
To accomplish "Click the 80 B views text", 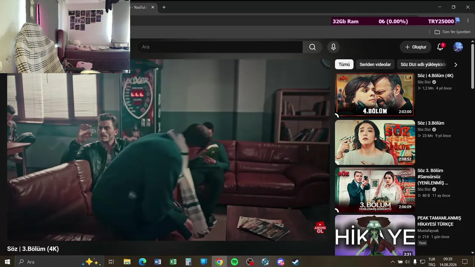I will tap(426, 195).
